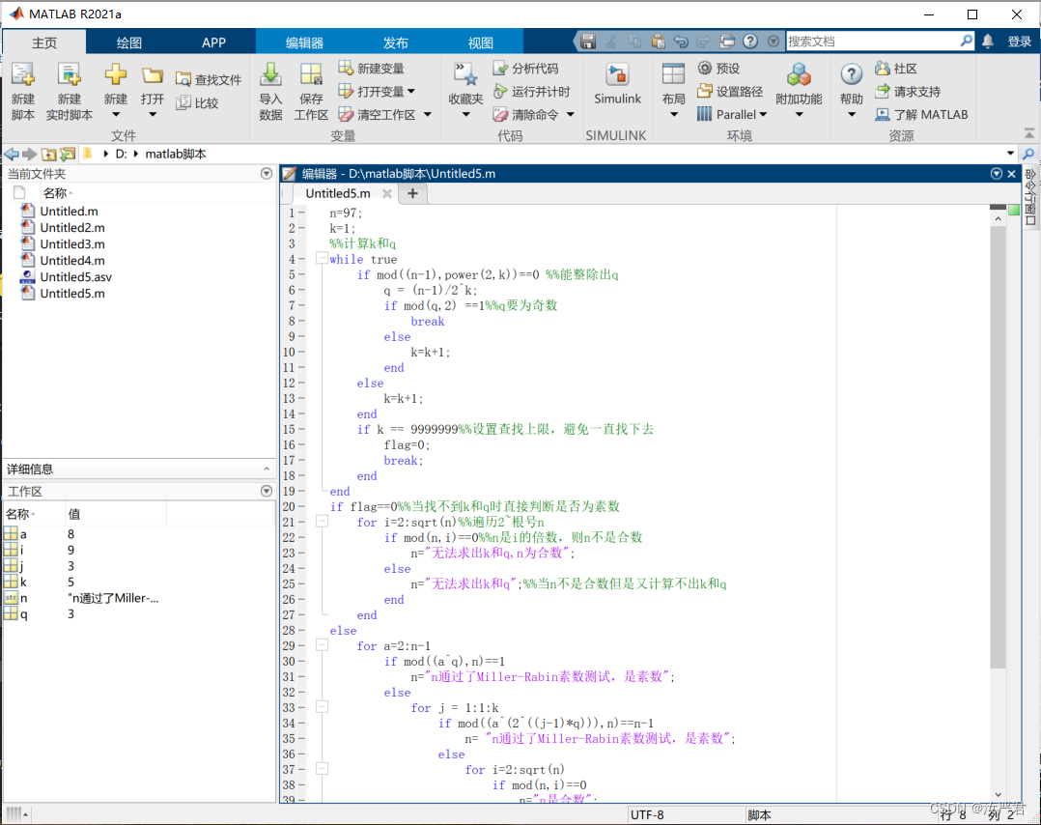The height and width of the screenshot is (825, 1041).
Task: Click the 保存工作区 (Save Workspace) icon
Action: [x=311, y=74]
